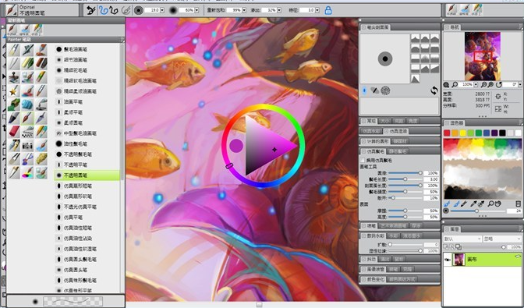
Task: Select 油画平笔 brush variant
Action: point(87,102)
